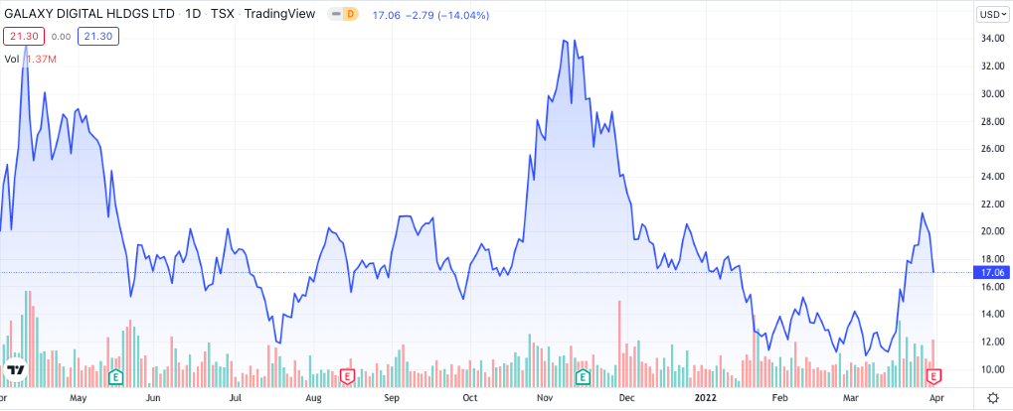1013x411 pixels.
Task: Click the red 21.30 sell price box
Action: (21, 36)
